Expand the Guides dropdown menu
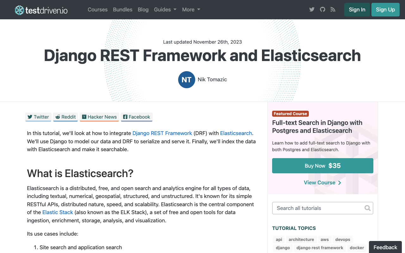The height and width of the screenshot is (253, 405). click(165, 9)
